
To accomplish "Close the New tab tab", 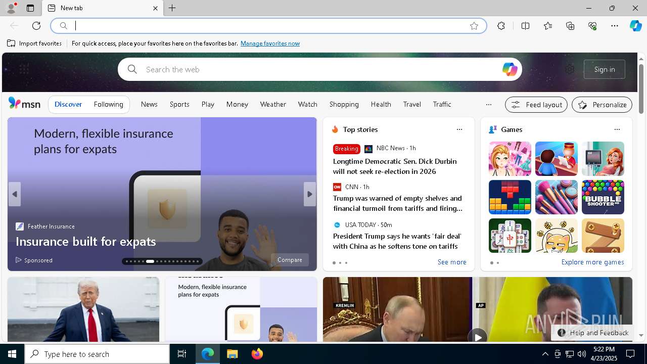I will (x=155, y=8).
